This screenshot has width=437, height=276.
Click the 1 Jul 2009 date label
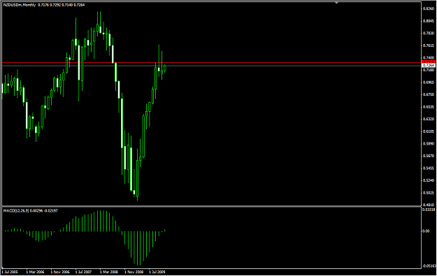[157, 272]
